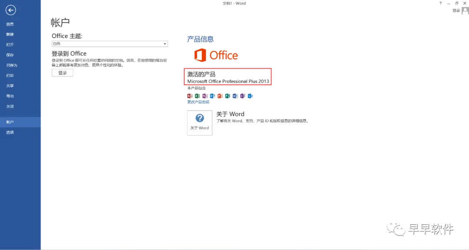Viewport: 469px width, 250px height.
Task: Click the Outlook product icon
Action: coord(212,96)
